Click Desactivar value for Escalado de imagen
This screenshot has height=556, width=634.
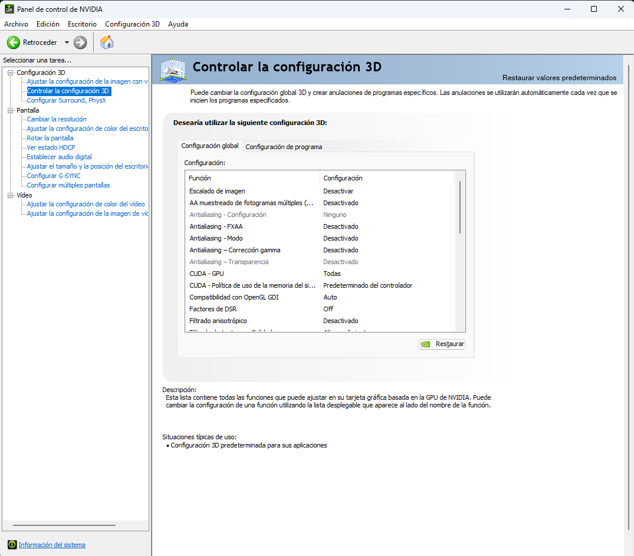point(338,191)
